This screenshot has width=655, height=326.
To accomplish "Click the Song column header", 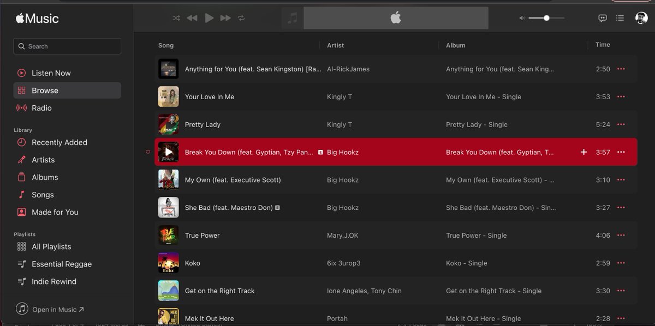I will click(166, 45).
